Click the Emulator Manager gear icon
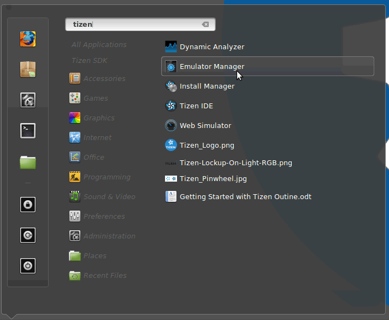This screenshot has width=389, height=320. [171, 66]
